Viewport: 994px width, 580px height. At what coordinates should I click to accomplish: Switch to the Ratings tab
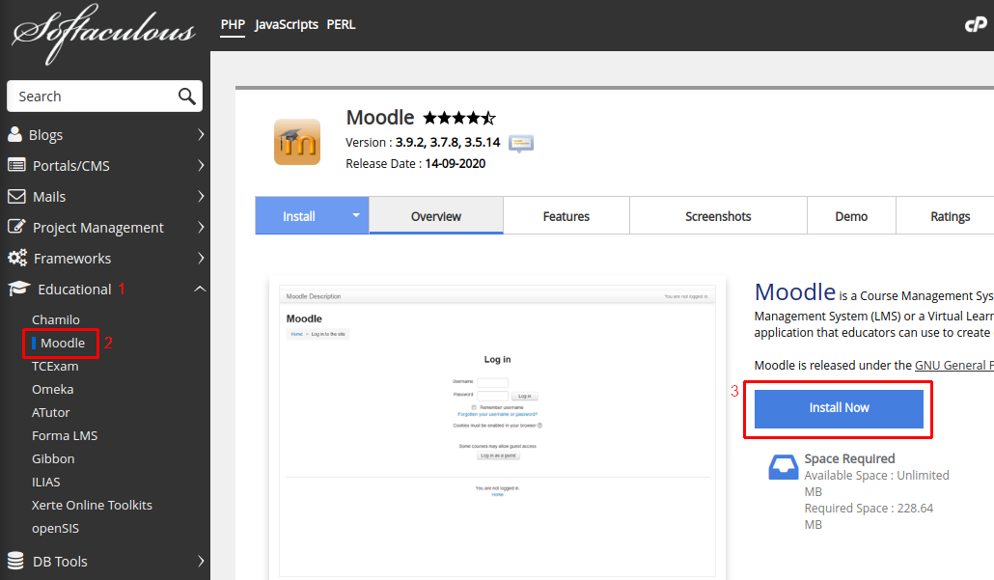click(951, 216)
